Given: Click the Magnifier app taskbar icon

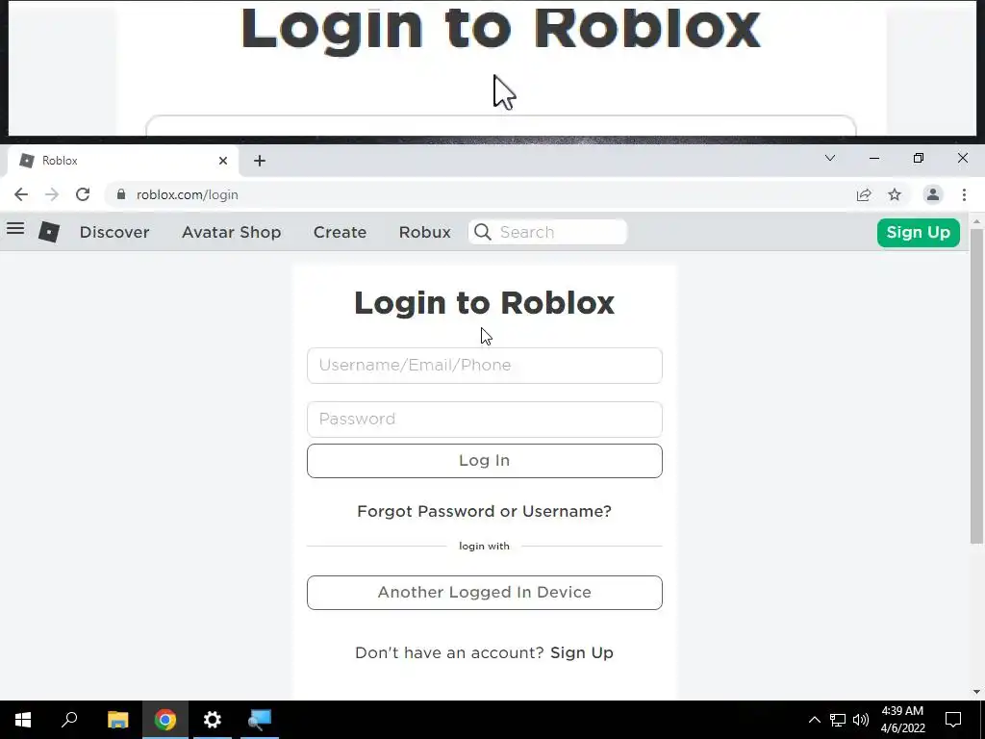Looking at the screenshot, I should coord(260,720).
